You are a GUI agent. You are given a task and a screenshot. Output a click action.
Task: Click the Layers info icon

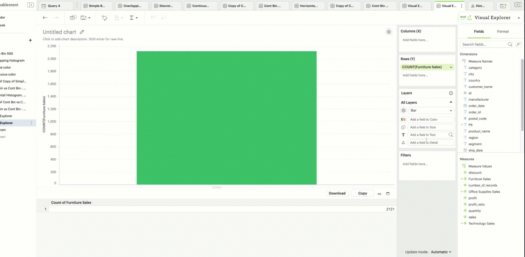pyautogui.click(x=451, y=93)
